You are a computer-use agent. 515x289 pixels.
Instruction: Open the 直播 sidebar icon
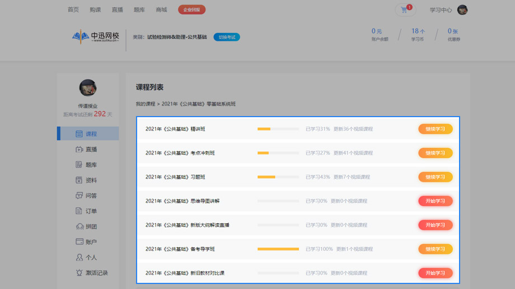point(79,150)
